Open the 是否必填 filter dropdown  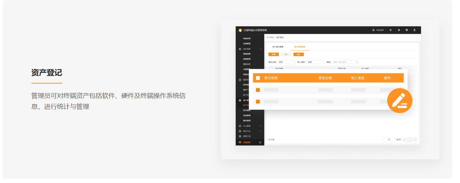(287, 62)
